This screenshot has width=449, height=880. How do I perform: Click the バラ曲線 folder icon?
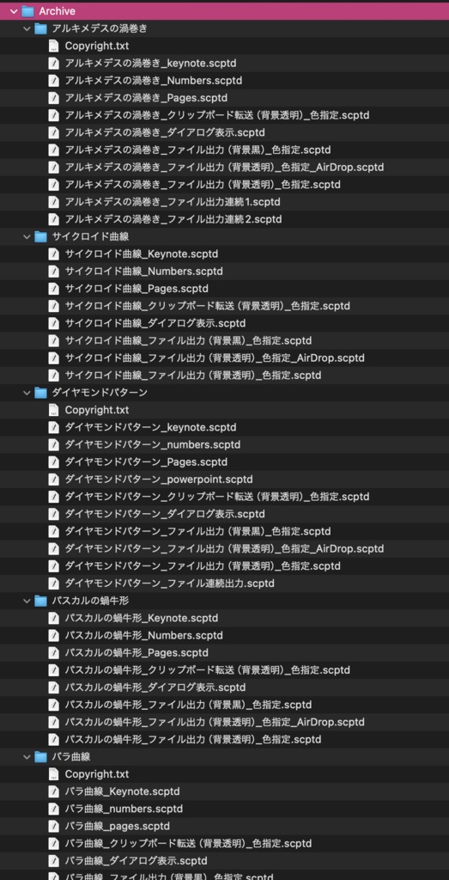click(x=40, y=757)
